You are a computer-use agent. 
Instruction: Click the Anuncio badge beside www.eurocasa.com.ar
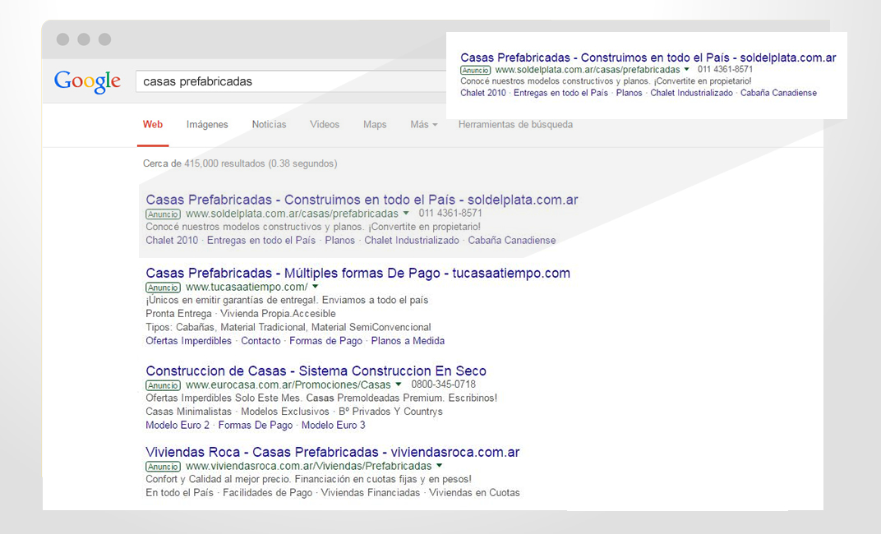click(163, 385)
